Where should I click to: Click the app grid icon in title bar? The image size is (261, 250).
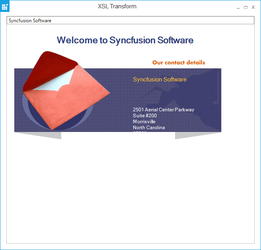click(5, 6)
